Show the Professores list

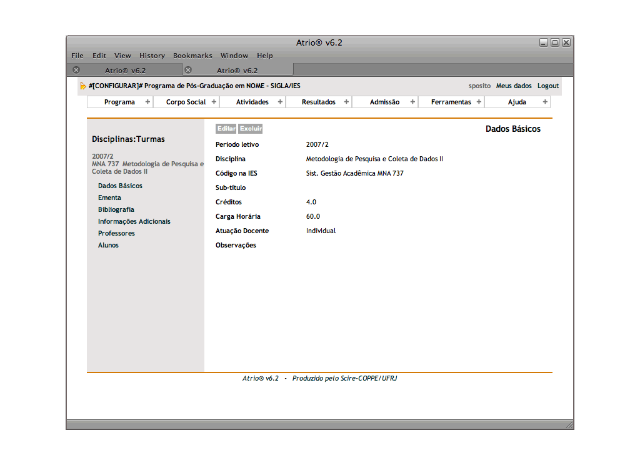(x=116, y=233)
